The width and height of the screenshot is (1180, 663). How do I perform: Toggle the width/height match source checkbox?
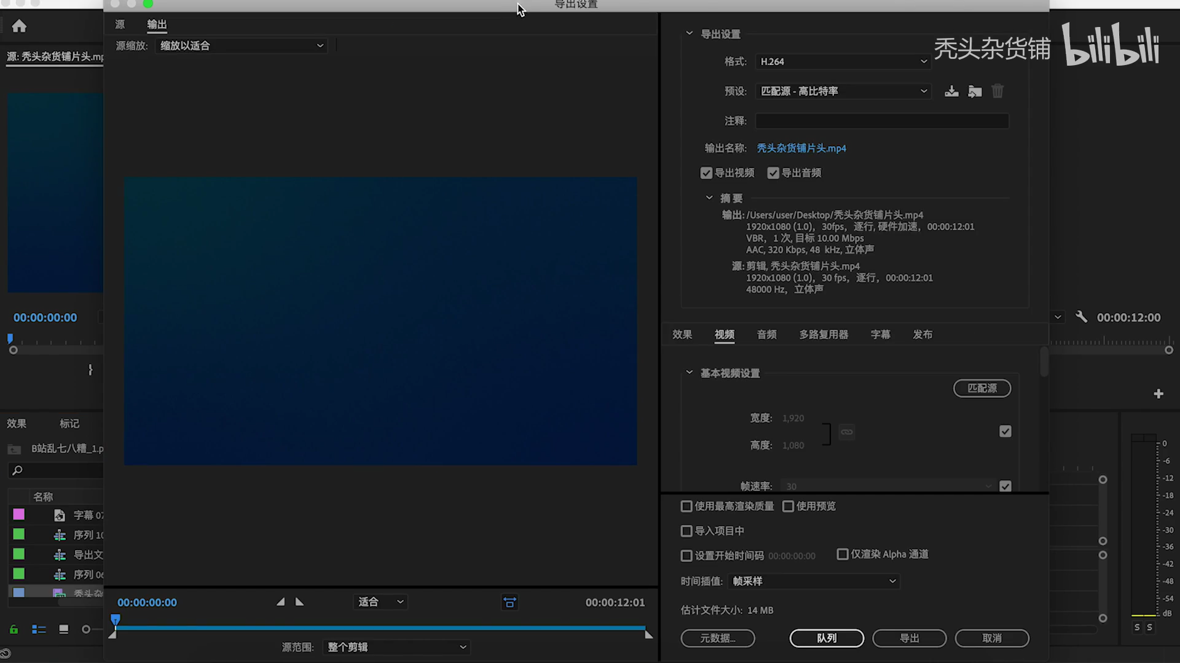coord(1005,432)
